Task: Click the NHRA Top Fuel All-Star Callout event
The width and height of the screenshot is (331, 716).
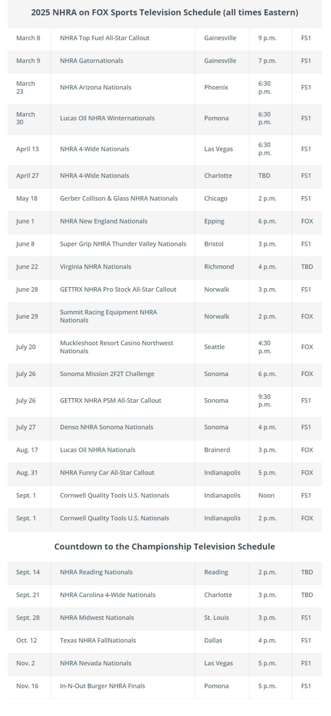Action: click(x=105, y=38)
